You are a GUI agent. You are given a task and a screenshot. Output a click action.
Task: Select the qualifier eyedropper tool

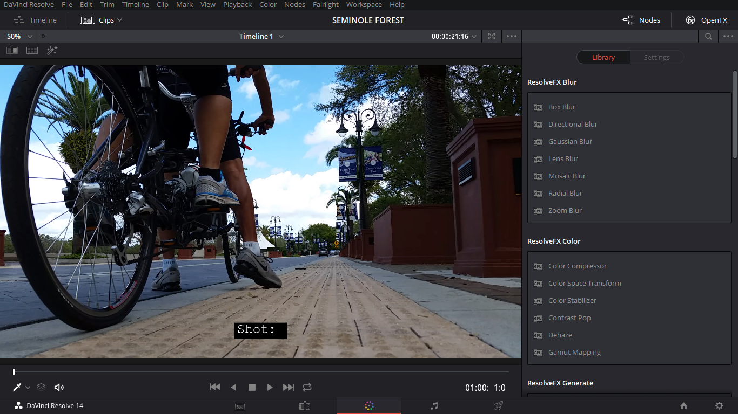coord(17,387)
